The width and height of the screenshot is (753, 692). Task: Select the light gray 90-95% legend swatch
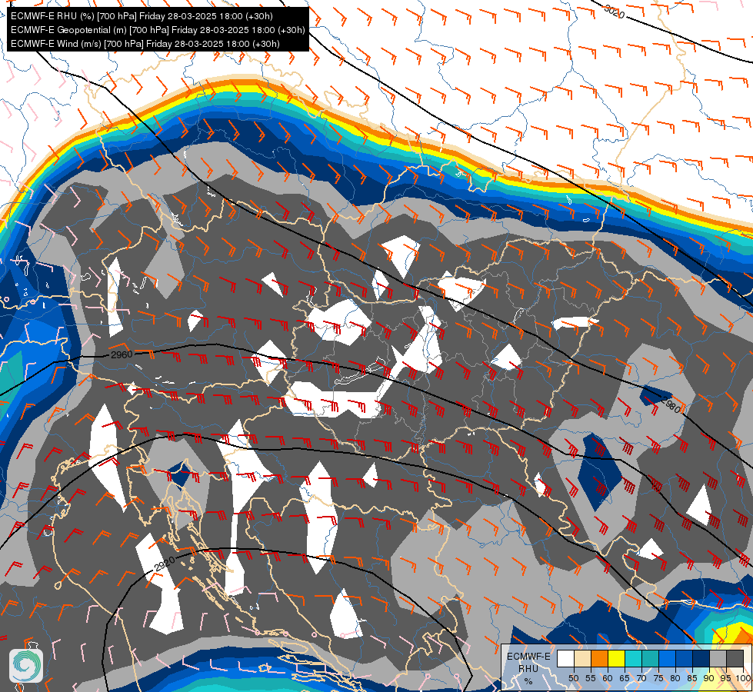click(x=718, y=658)
